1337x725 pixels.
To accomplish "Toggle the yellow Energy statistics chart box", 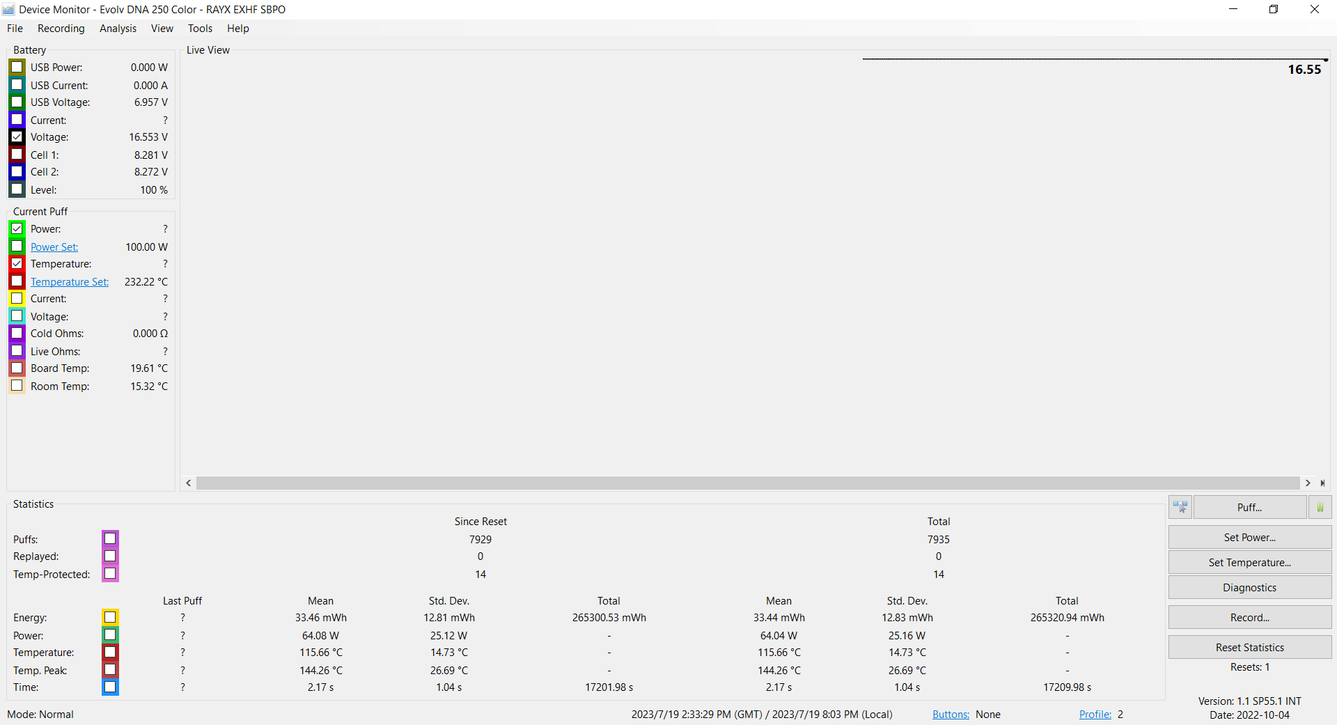I will (x=110, y=617).
